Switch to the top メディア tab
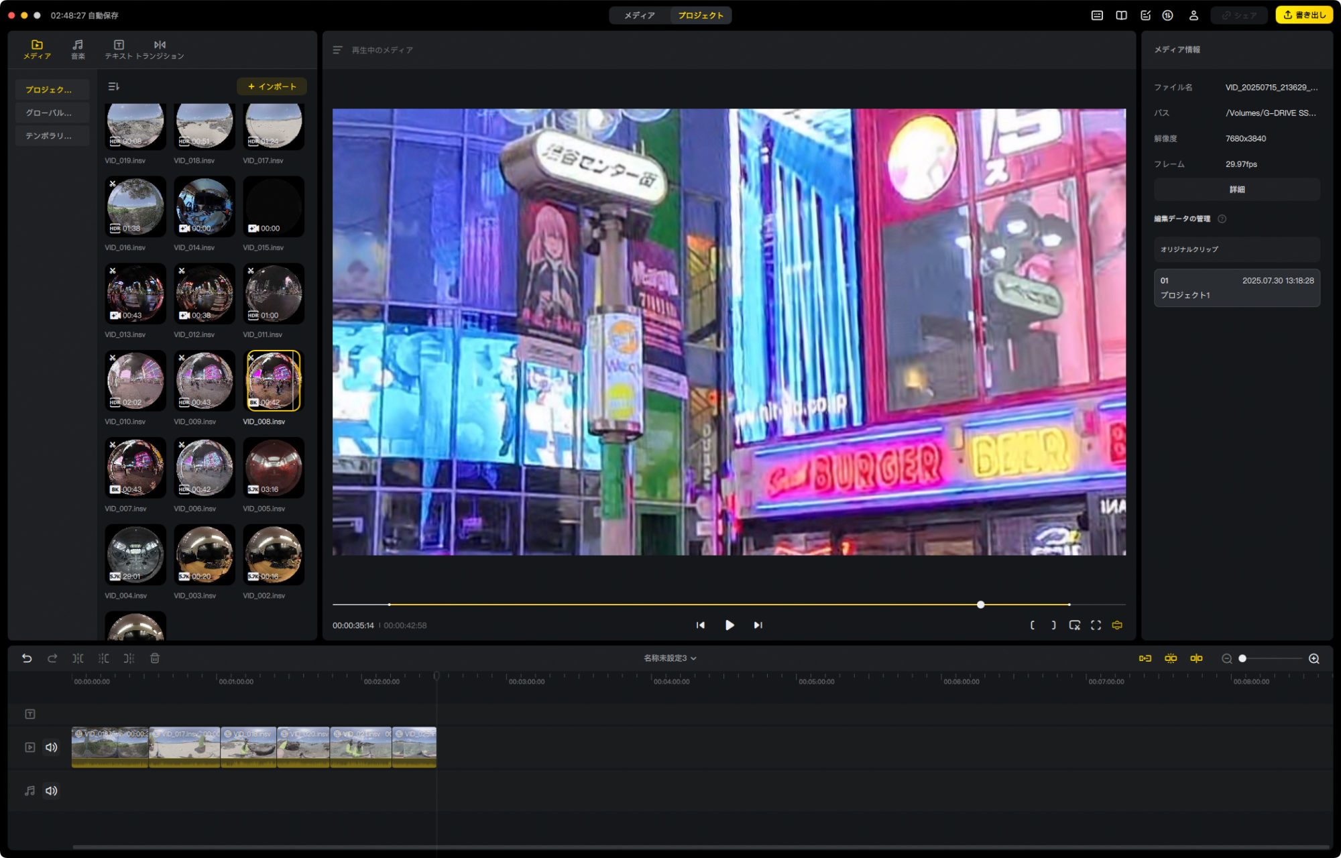 639,15
